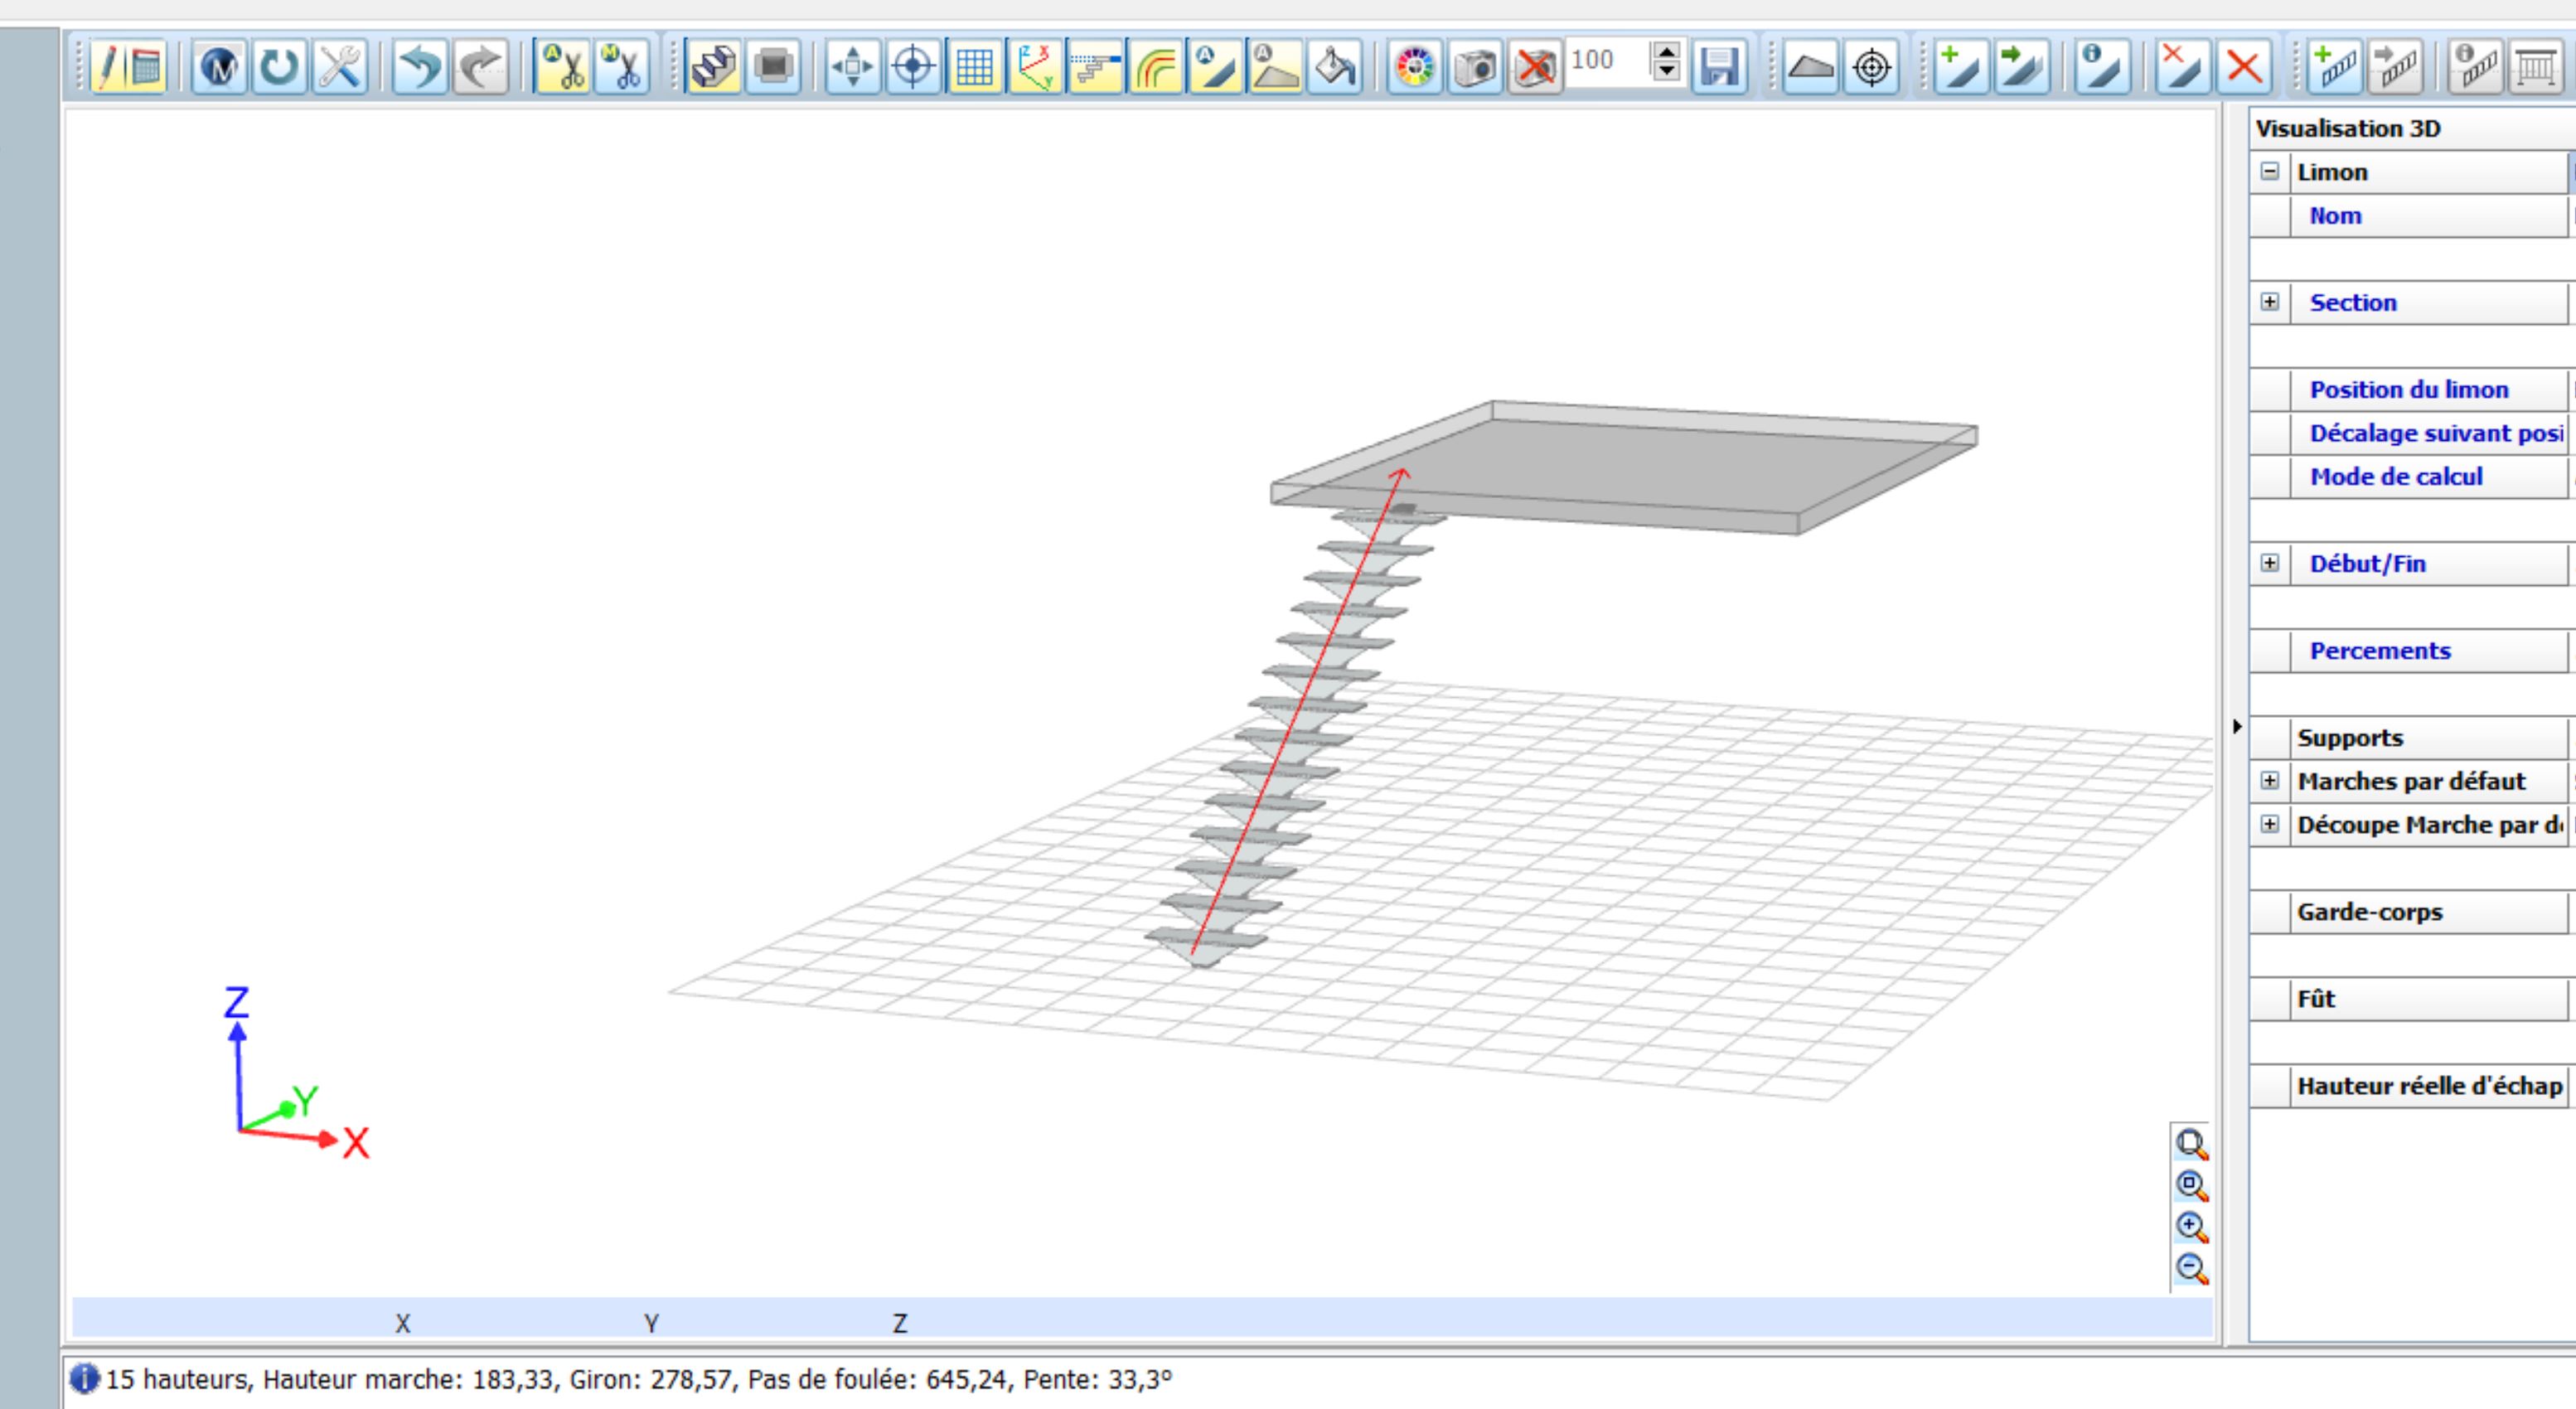The image size is (2576, 1409).
Task: Toggle the XYZ axes display icon
Action: tap(1035, 67)
